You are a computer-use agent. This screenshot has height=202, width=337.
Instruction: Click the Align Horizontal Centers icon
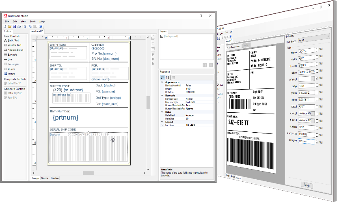[153, 43]
